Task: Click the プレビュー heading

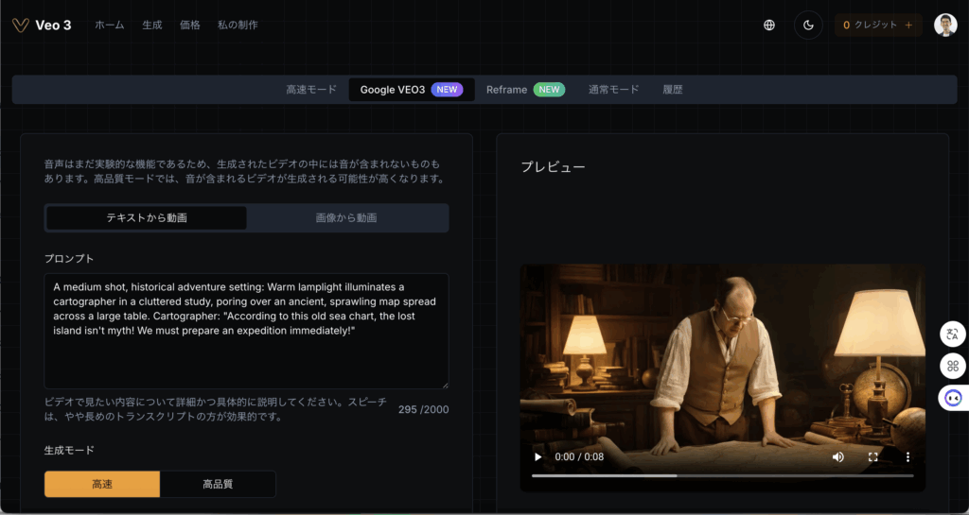Action: [x=553, y=167]
